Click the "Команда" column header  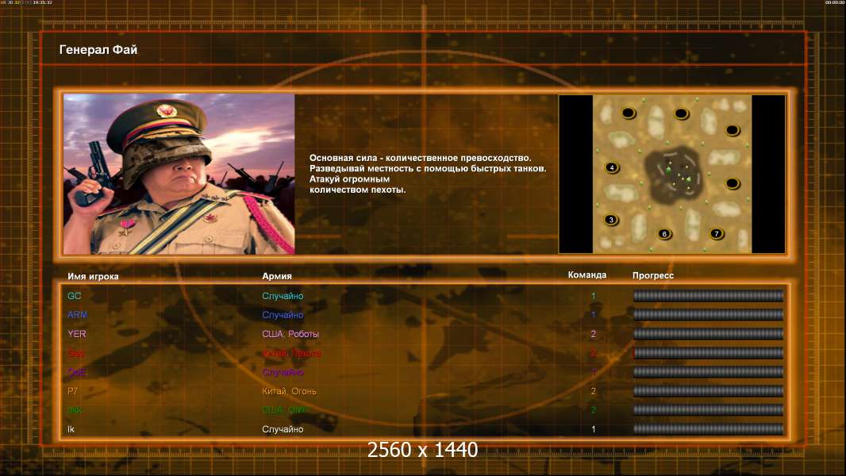(587, 275)
